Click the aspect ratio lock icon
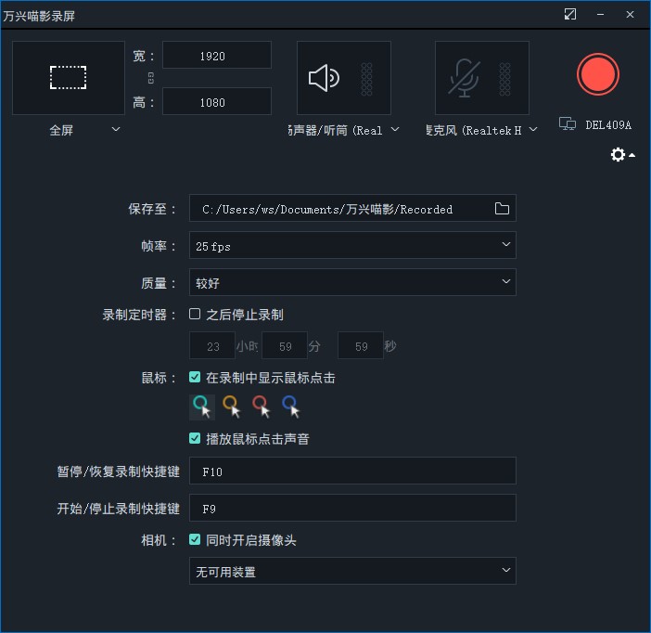 tap(151, 78)
